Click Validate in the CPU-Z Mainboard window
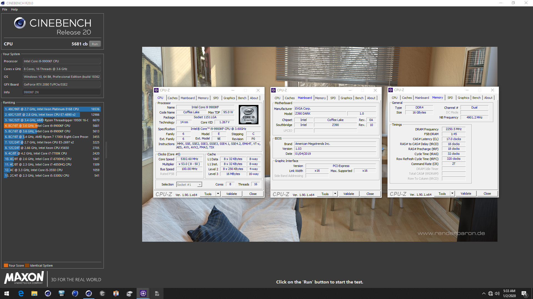Image resolution: width=533 pixels, height=299 pixels. coord(349,194)
